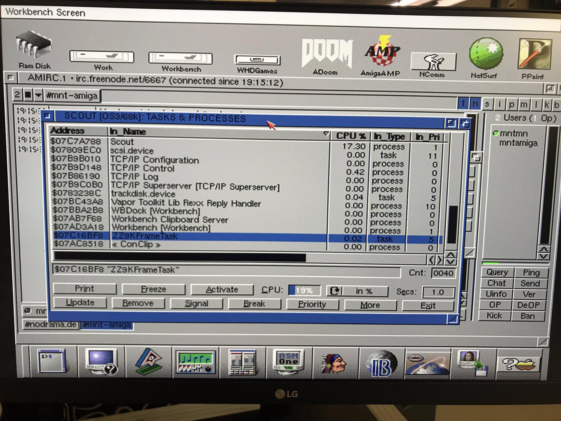This screenshot has width=561, height=421.
Task: Click the ASM One dock icon
Action: [x=288, y=361]
